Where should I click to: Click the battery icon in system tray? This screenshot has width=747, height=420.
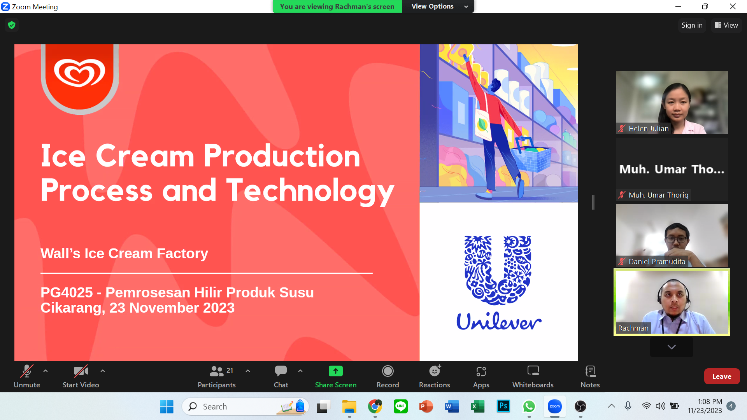[675, 406]
